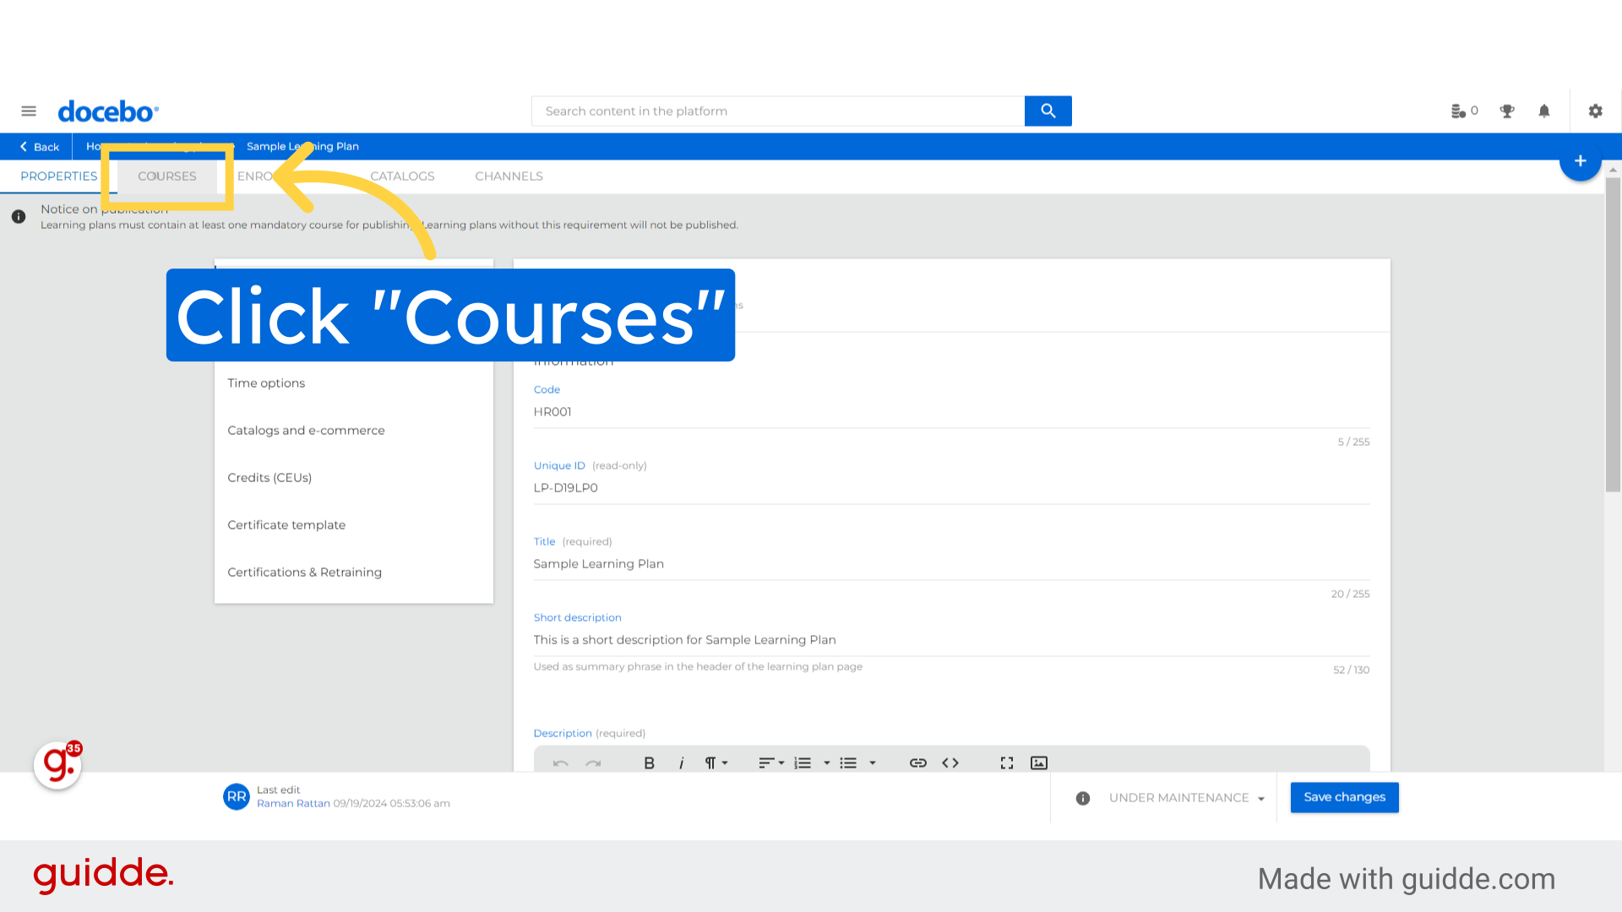Viewport: 1622px width, 912px height.
Task: Expand the UNDER MAINTENANCE status dropdown
Action: (x=1261, y=797)
